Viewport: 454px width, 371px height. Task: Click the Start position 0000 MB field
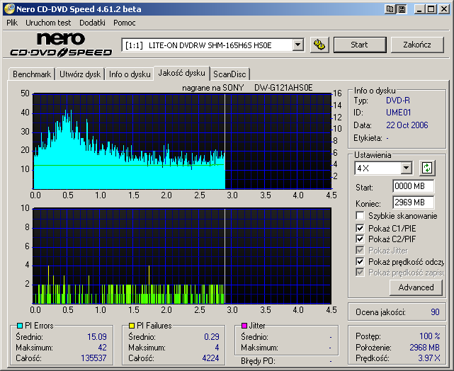414,186
